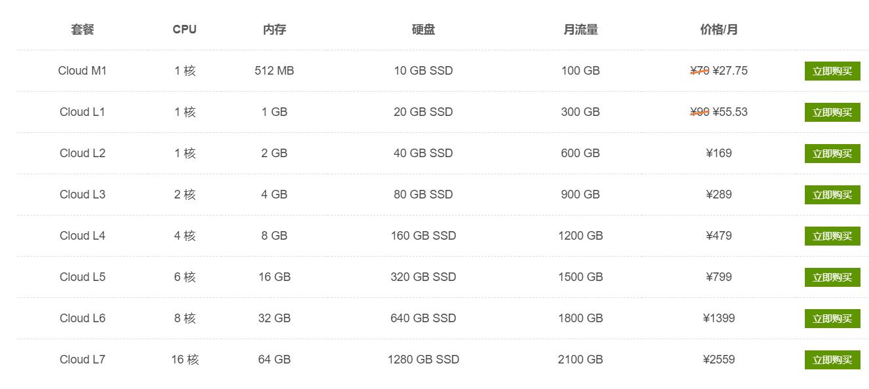Click 立即购买 on the Cloud L7 row
The height and width of the screenshot is (389, 869).
pos(832,360)
